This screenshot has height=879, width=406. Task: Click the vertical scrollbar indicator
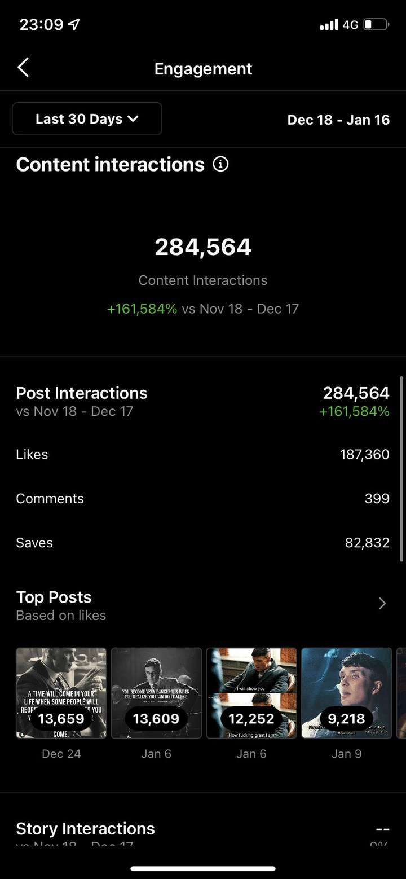[x=401, y=468]
